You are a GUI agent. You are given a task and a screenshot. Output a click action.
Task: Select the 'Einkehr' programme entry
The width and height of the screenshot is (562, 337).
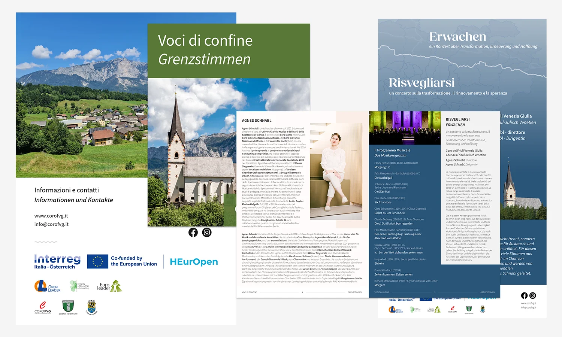click(x=379, y=263)
